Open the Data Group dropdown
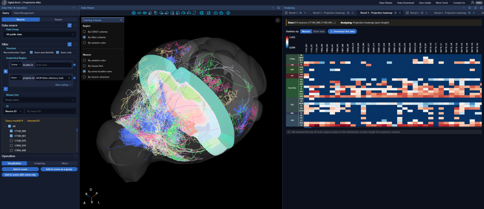The height and width of the screenshot is (209, 484). [39, 34]
